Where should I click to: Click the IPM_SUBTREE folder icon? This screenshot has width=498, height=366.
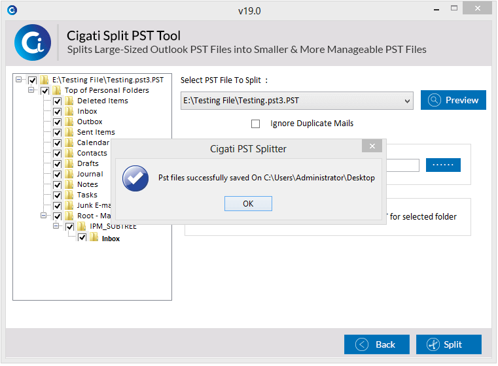[x=82, y=226]
